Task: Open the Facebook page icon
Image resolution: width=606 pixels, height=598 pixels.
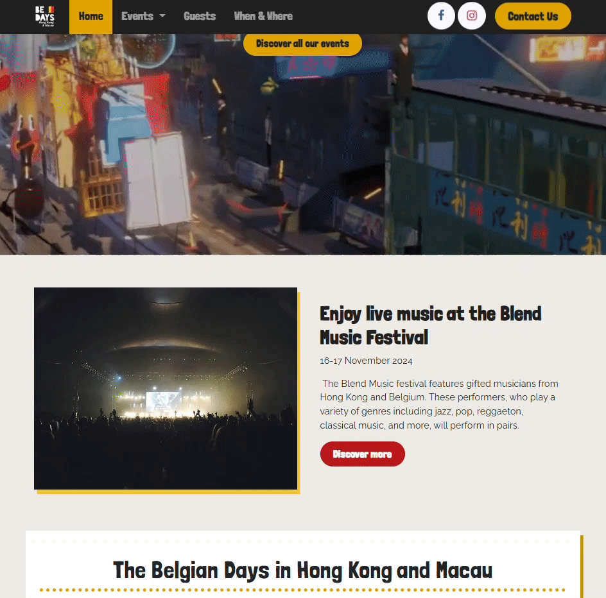Action: click(x=441, y=16)
